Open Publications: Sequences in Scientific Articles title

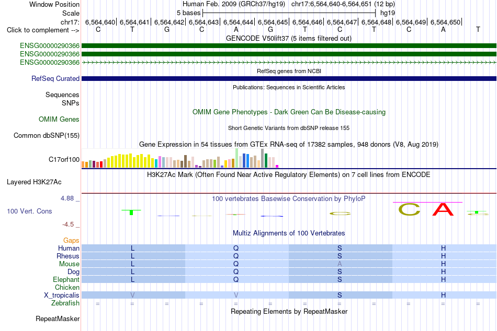pyautogui.click(x=289, y=87)
